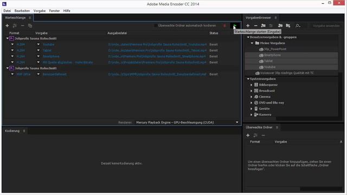Enable automatic encoding of watch folders
The height and width of the screenshot is (195, 347).
(x=156, y=25)
